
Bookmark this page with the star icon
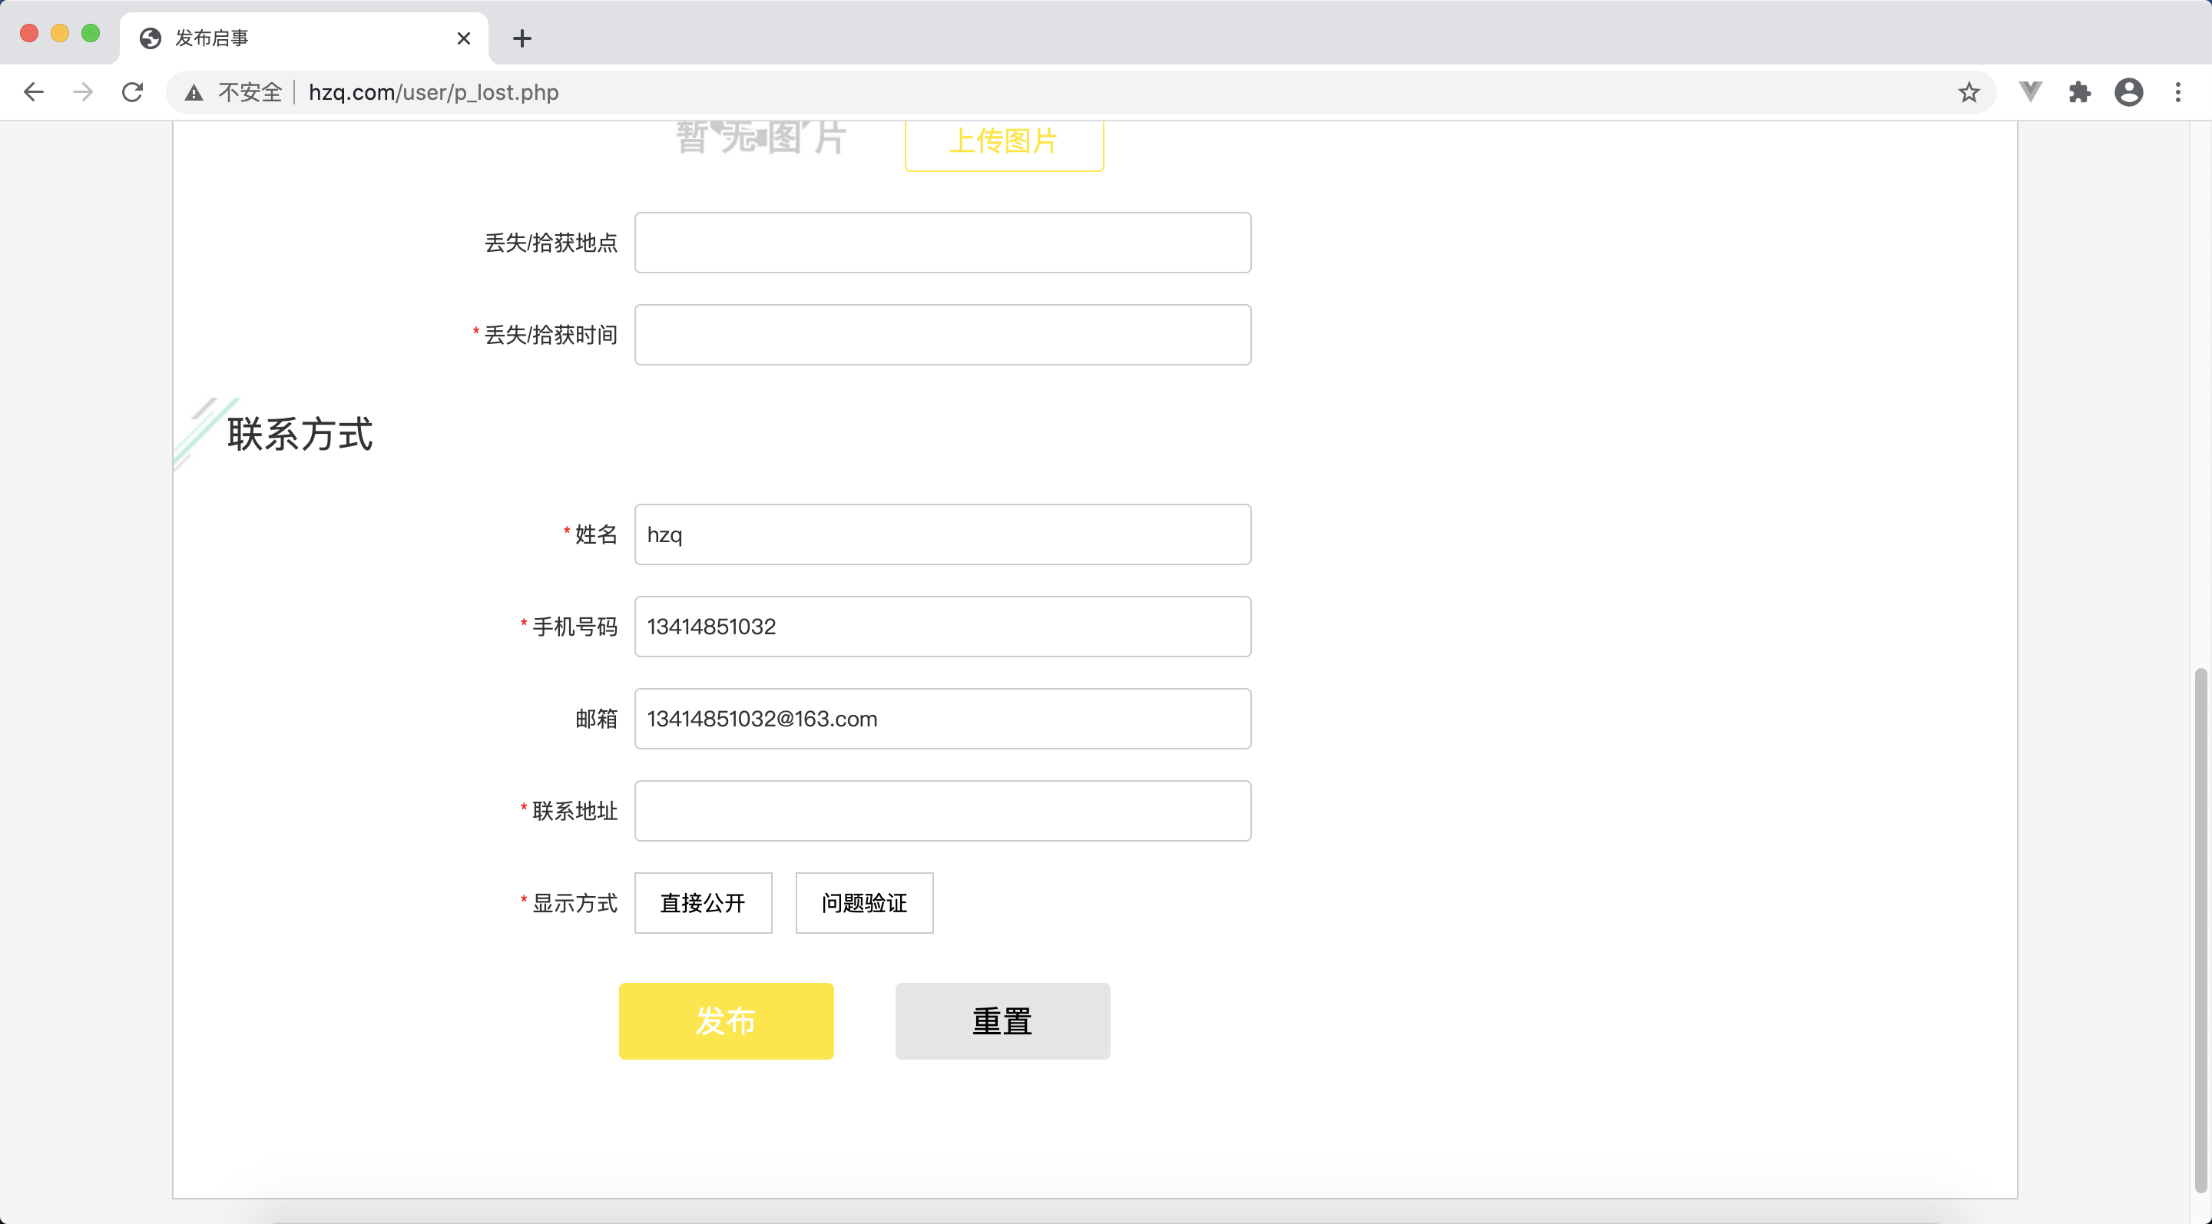point(1968,92)
